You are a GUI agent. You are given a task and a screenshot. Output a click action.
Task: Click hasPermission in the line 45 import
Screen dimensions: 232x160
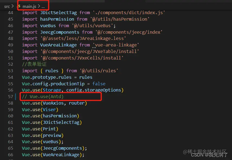click(57, 19)
